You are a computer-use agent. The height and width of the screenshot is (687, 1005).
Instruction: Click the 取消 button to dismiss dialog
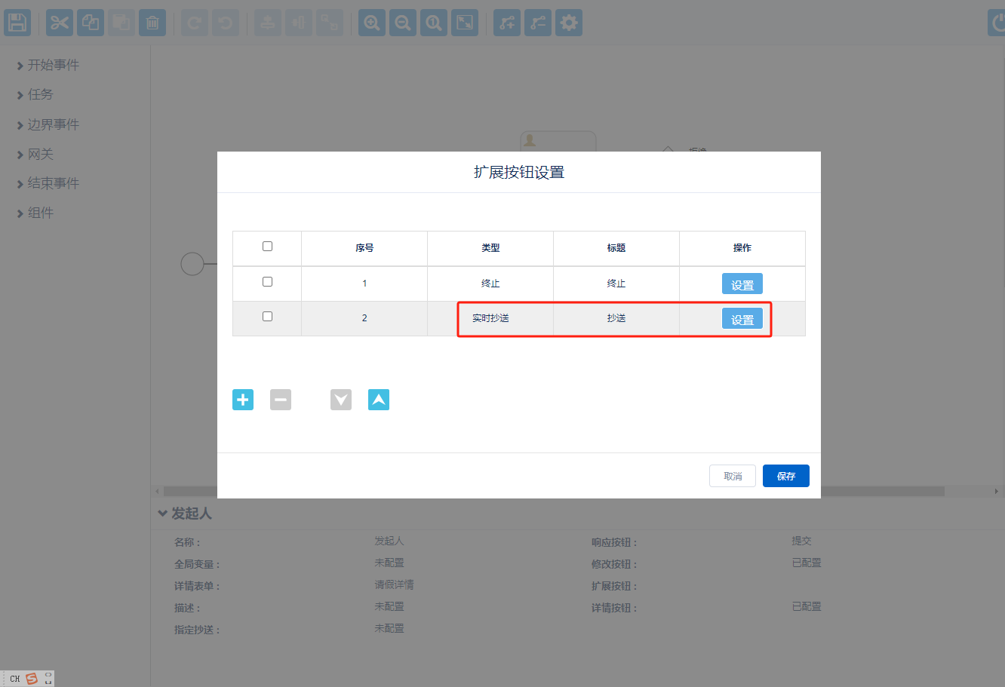(733, 476)
